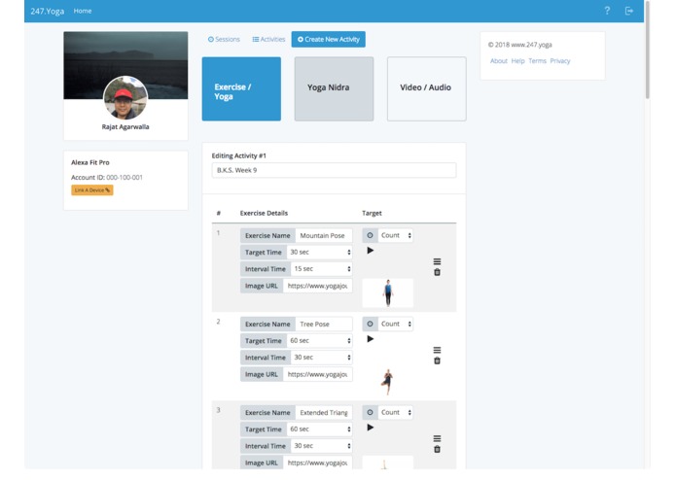Click the reorder handle for Mountain Pose
The image size is (676, 480).
click(x=437, y=261)
